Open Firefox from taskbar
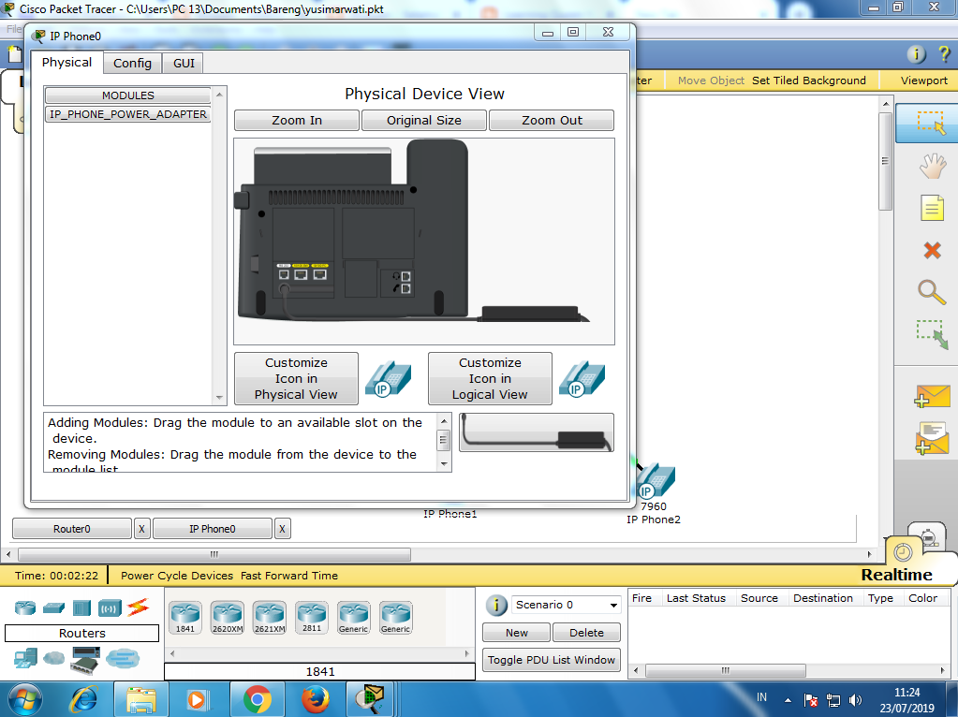The width and height of the screenshot is (958, 717). [315, 700]
